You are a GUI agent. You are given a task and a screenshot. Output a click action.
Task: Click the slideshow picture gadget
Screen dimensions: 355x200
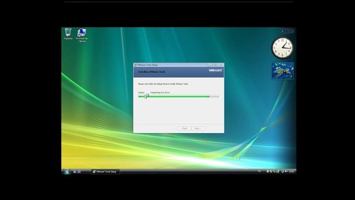[282, 71]
